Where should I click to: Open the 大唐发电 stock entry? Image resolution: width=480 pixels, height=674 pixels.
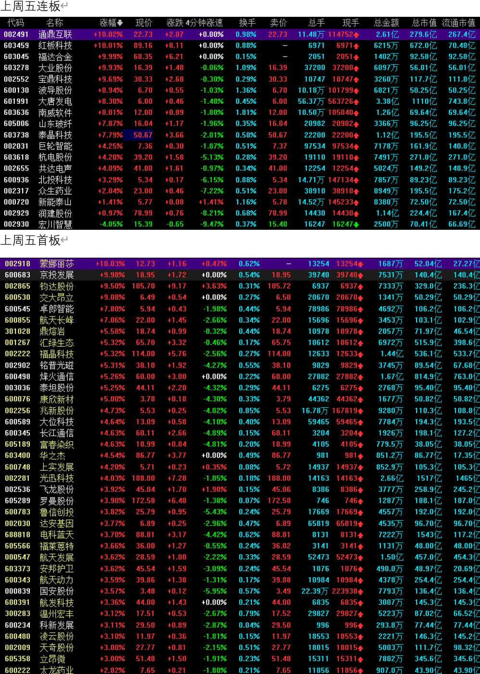55,101
